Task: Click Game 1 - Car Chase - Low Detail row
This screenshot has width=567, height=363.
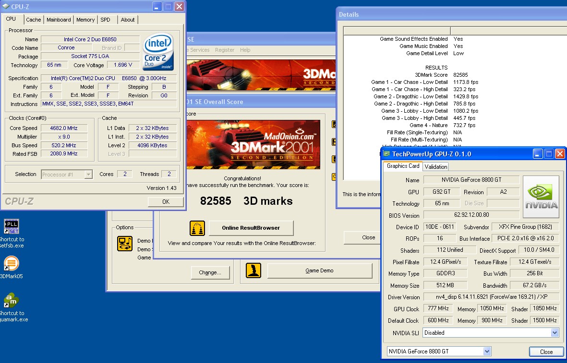Action: [x=424, y=82]
